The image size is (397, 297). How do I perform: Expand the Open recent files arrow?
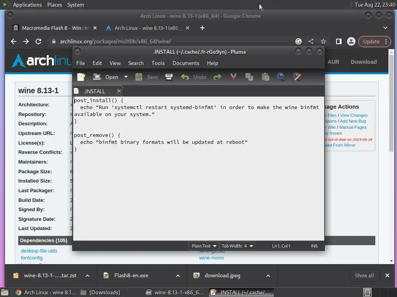[x=126, y=77]
